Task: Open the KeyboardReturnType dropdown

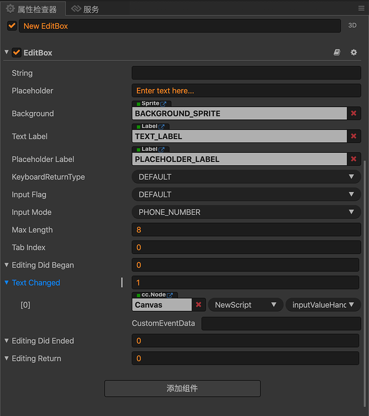Action: [246, 177]
